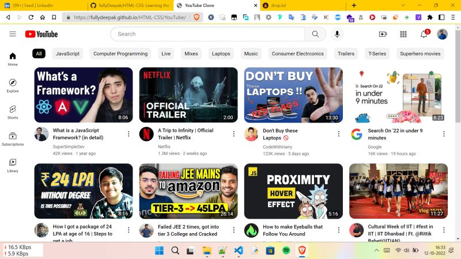
Task: Open options for A Trip to Infinity video
Action: [x=234, y=134]
